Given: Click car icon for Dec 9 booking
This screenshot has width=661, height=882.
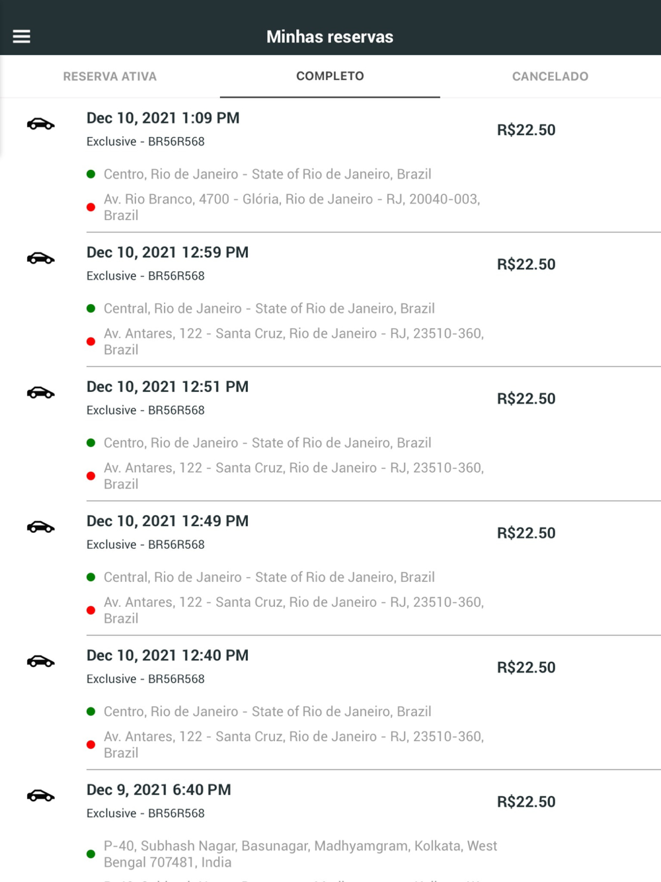Looking at the screenshot, I should 40,795.
